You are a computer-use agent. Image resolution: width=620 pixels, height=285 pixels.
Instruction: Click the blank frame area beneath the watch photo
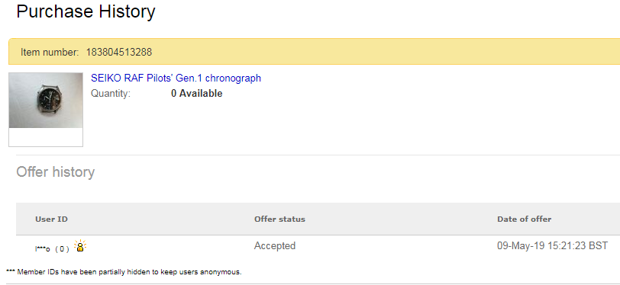(x=46, y=137)
